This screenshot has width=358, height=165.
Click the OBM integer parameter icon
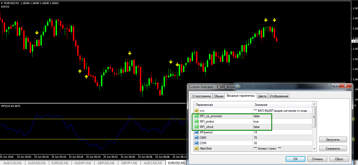(x=196, y=138)
